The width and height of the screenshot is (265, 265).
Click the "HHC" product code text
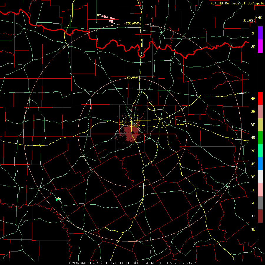[x=259, y=18]
